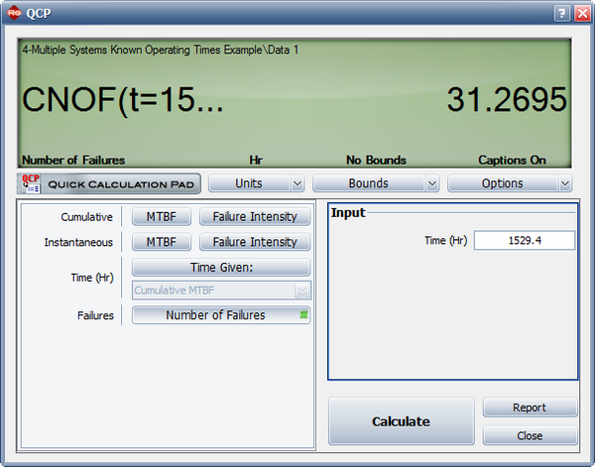Select Cumulative Failure Intensity calculation
Viewport: 595px width, 467px height.
click(x=255, y=217)
